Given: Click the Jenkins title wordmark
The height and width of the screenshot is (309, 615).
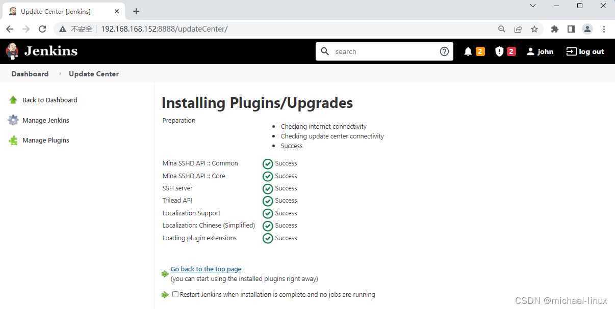Looking at the screenshot, I should point(51,51).
